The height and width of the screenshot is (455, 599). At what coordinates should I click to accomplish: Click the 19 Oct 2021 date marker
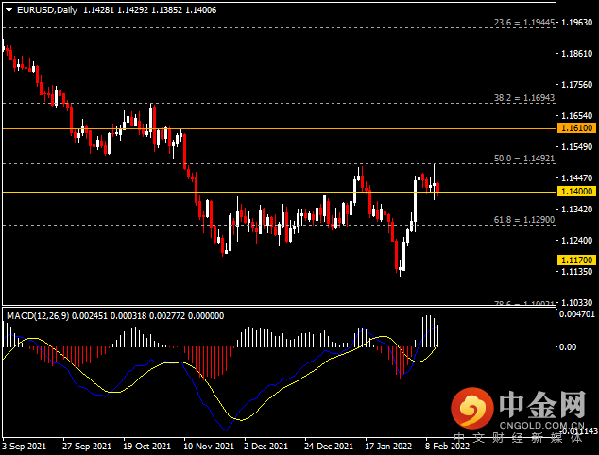[146, 447]
